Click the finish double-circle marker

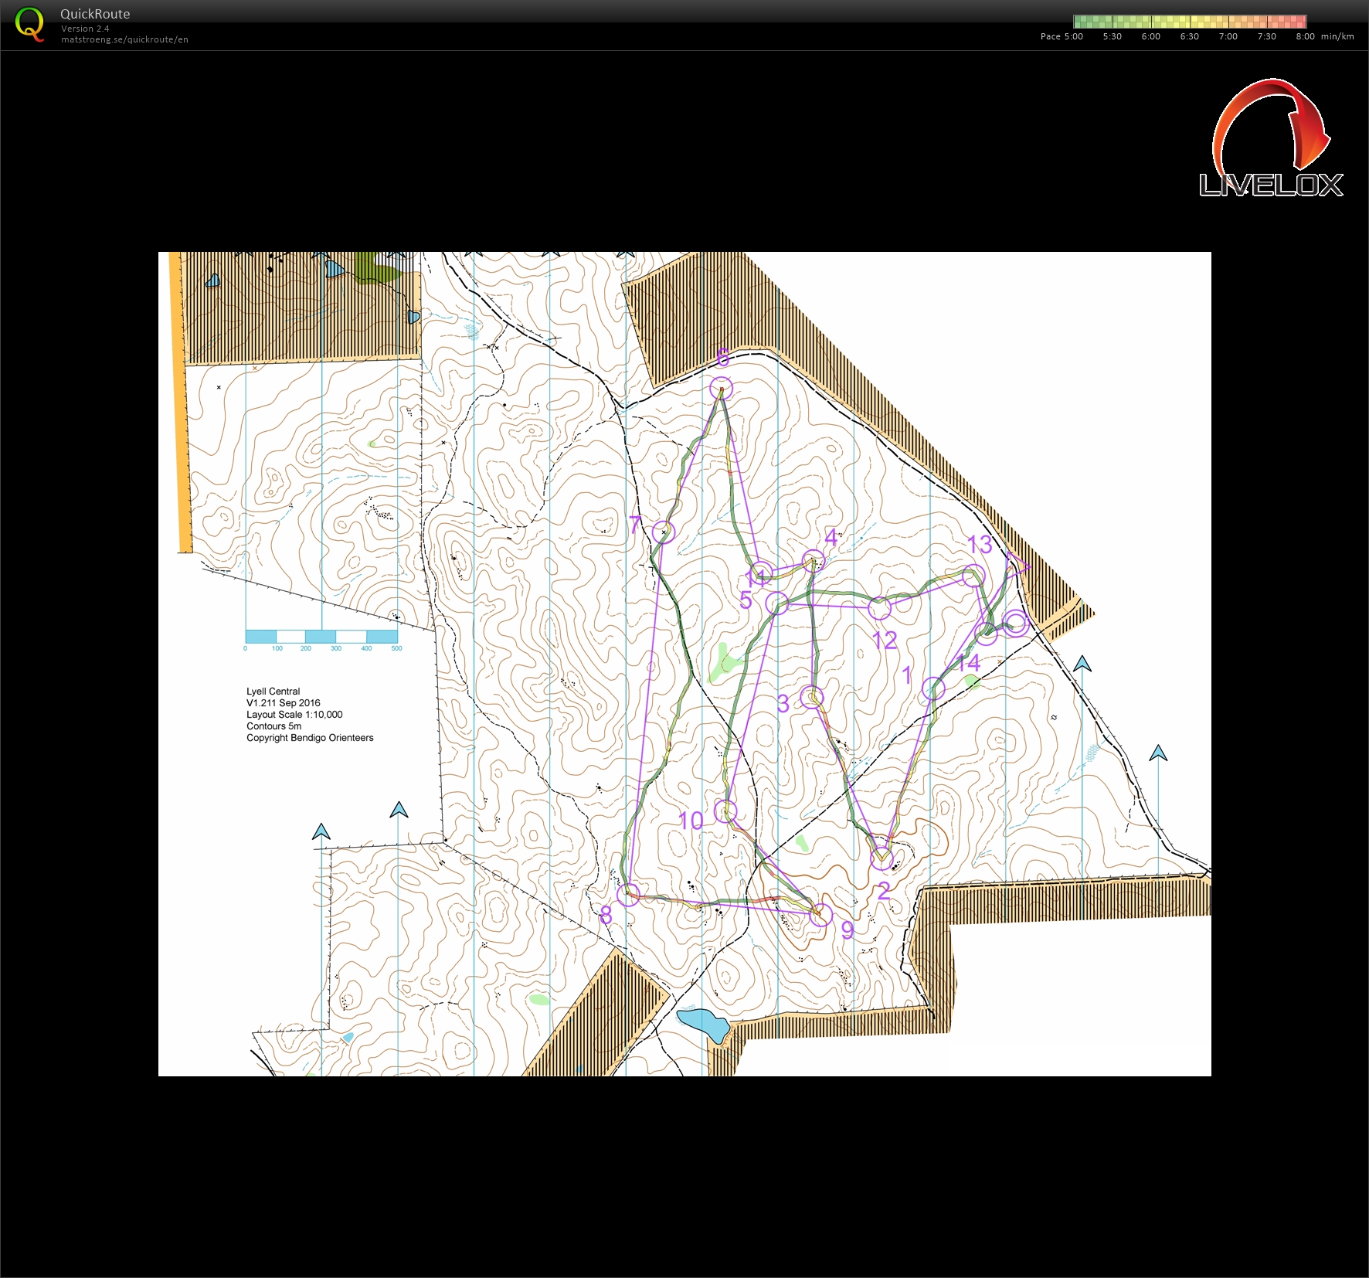click(x=1015, y=623)
